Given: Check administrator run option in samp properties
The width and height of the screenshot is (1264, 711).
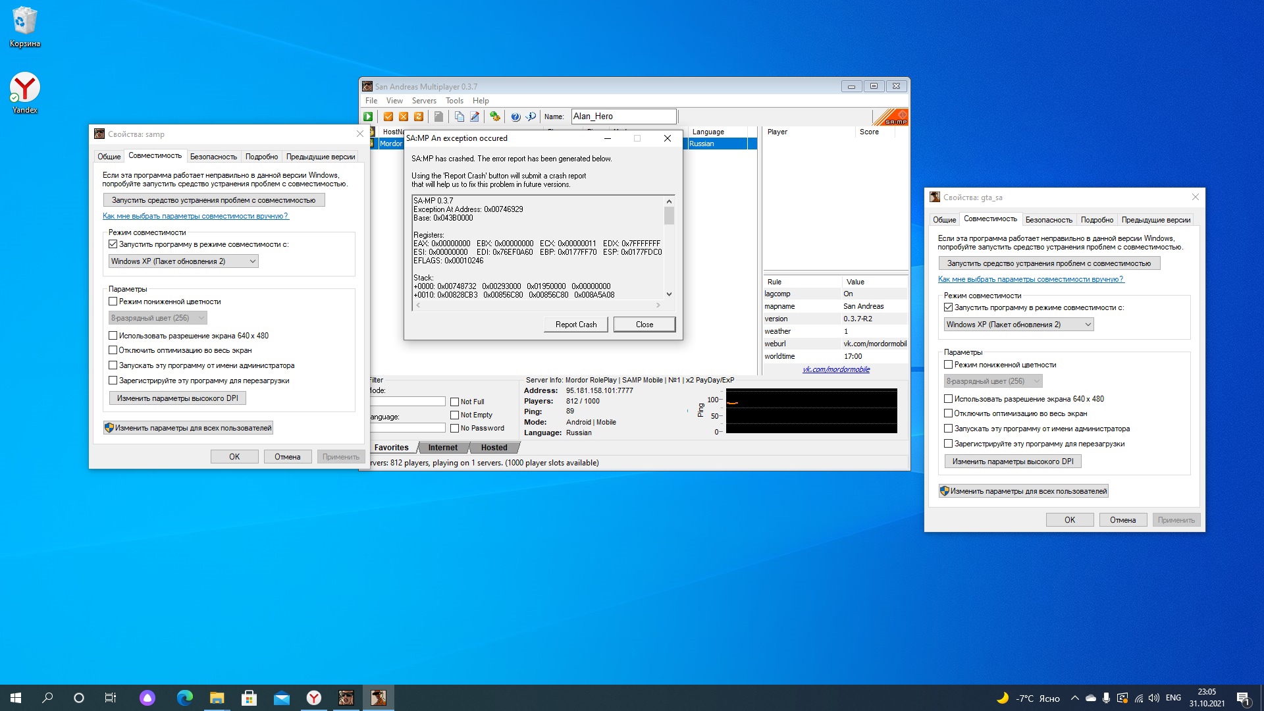Looking at the screenshot, I should click(x=113, y=365).
